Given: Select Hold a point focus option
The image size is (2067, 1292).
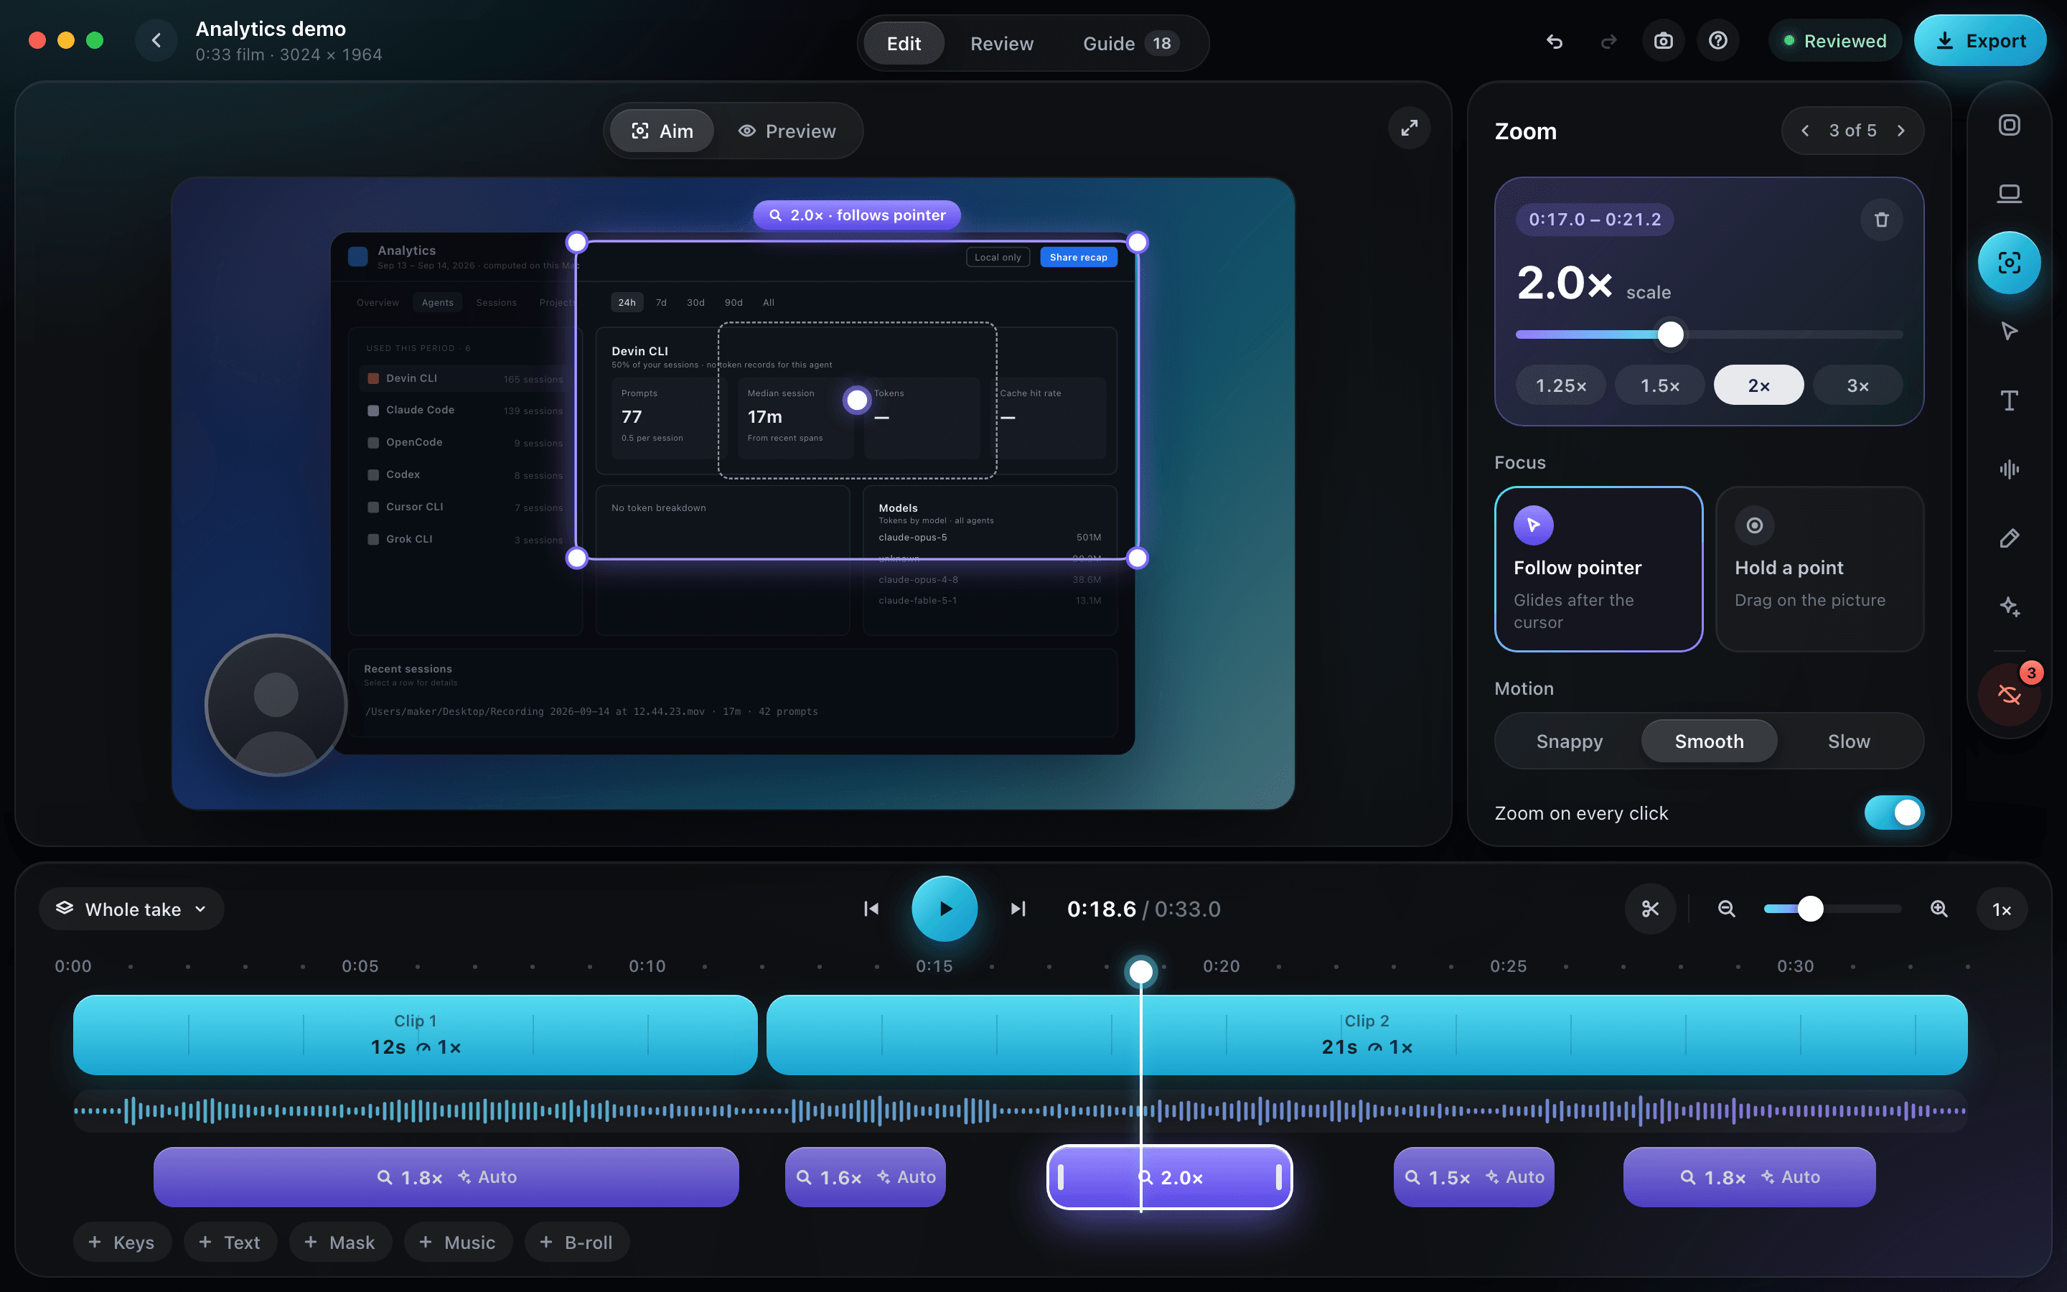Looking at the screenshot, I should (x=1819, y=569).
